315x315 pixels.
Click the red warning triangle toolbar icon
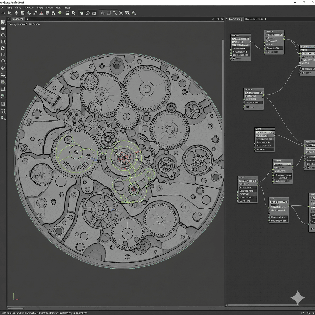click(x=41, y=13)
